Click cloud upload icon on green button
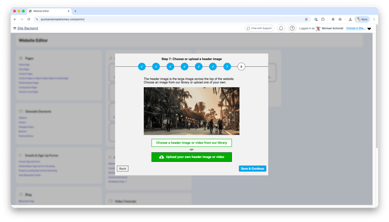389x222 pixels. click(x=161, y=157)
